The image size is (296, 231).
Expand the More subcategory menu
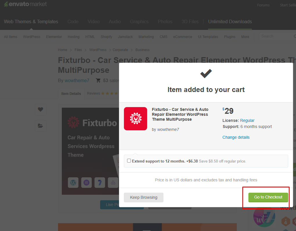pos(245,37)
